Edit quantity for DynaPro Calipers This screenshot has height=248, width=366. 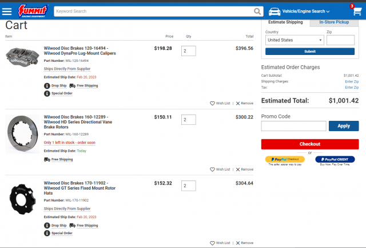(x=188, y=51)
